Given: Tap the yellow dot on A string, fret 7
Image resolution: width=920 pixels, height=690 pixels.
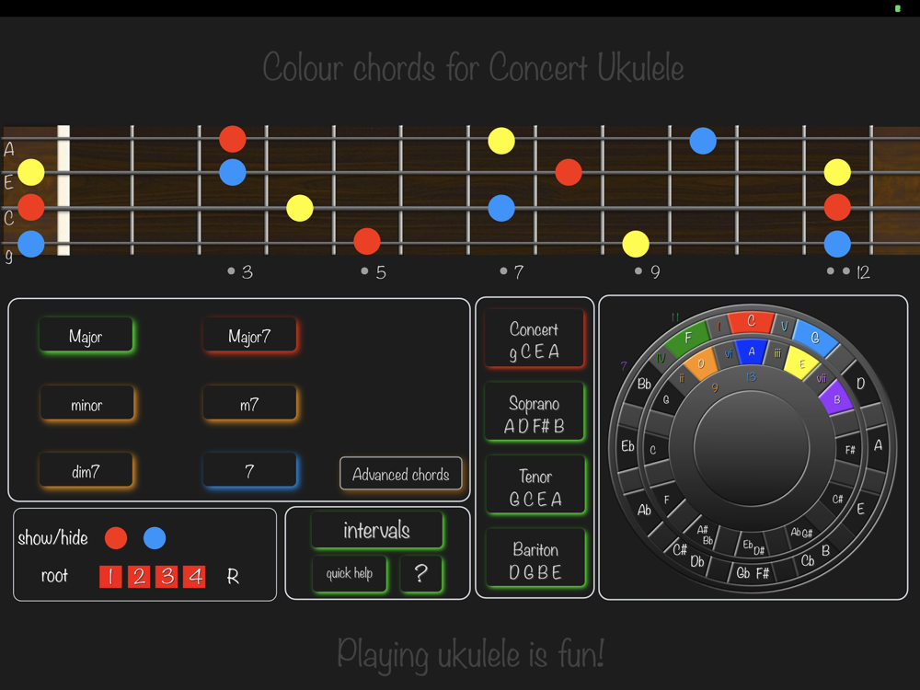Looking at the screenshot, I should 501,141.
